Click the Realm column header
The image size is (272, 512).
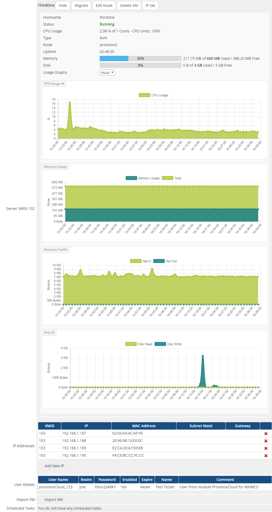pos(86,480)
